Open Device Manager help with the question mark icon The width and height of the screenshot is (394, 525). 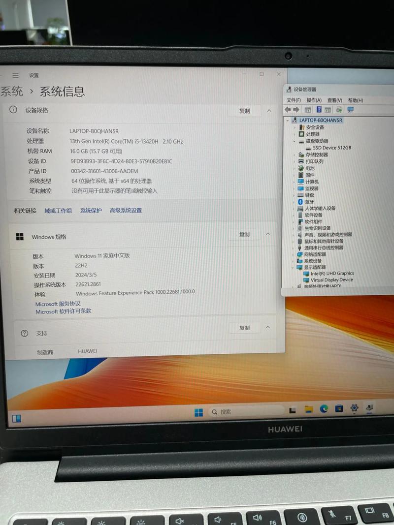[x=319, y=110]
